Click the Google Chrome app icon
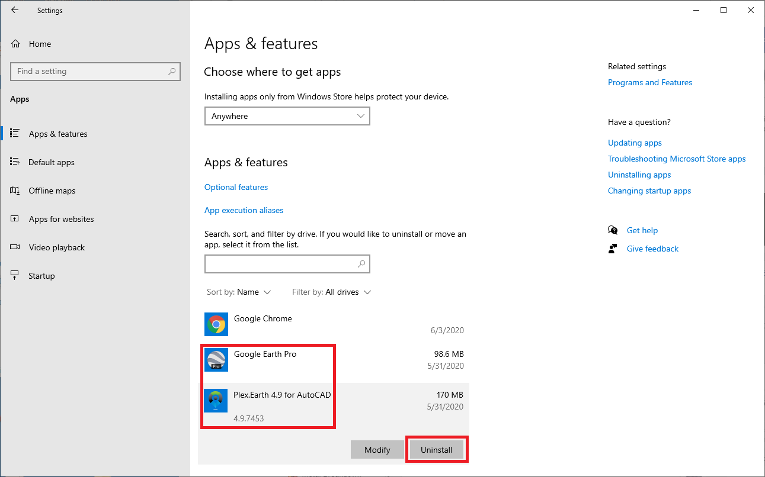The width and height of the screenshot is (765, 477). (x=216, y=324)
